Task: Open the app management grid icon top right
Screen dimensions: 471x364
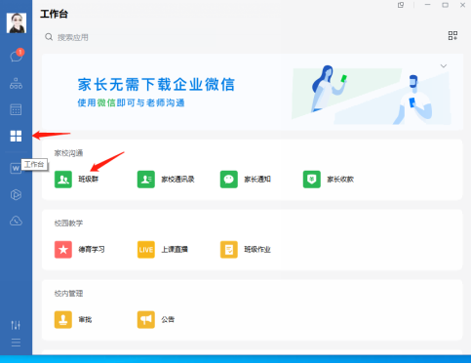Action: point(452,36)
